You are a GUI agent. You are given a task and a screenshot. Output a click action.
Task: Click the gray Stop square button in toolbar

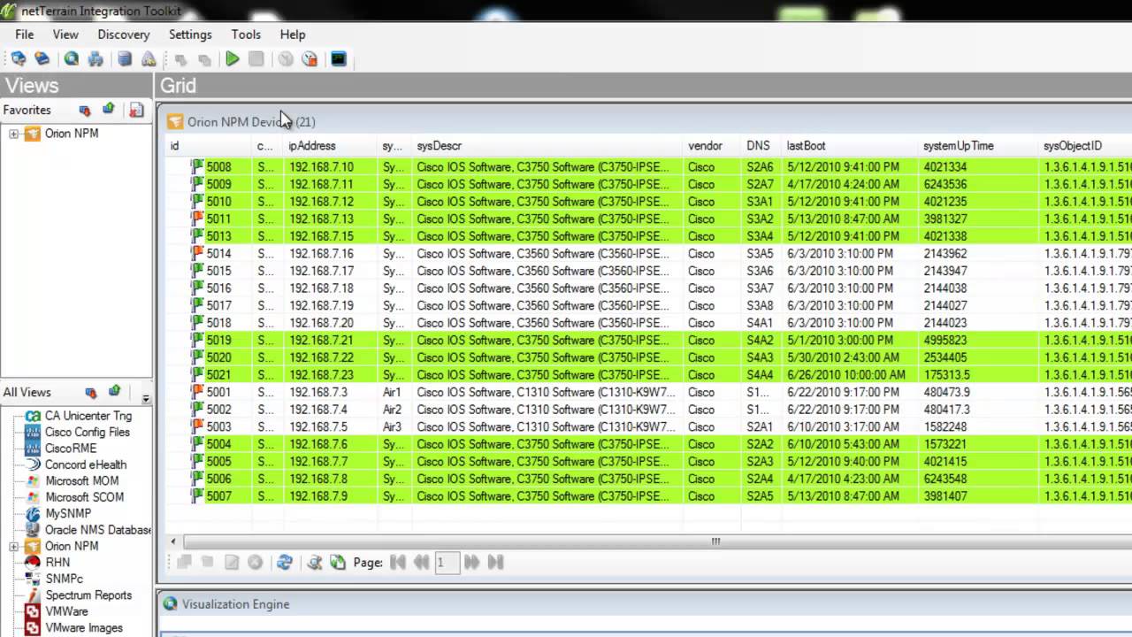[256, 59]
